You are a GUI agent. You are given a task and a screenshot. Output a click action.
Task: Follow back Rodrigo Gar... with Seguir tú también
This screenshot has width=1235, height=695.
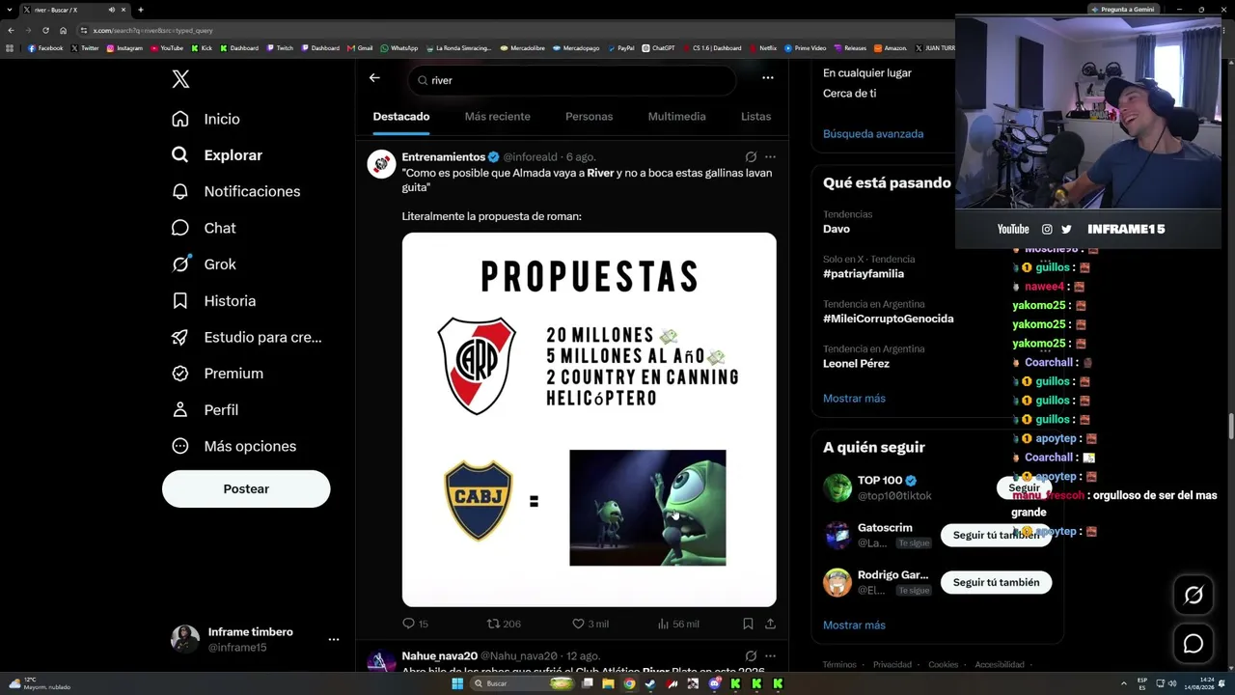click(996, 583)
